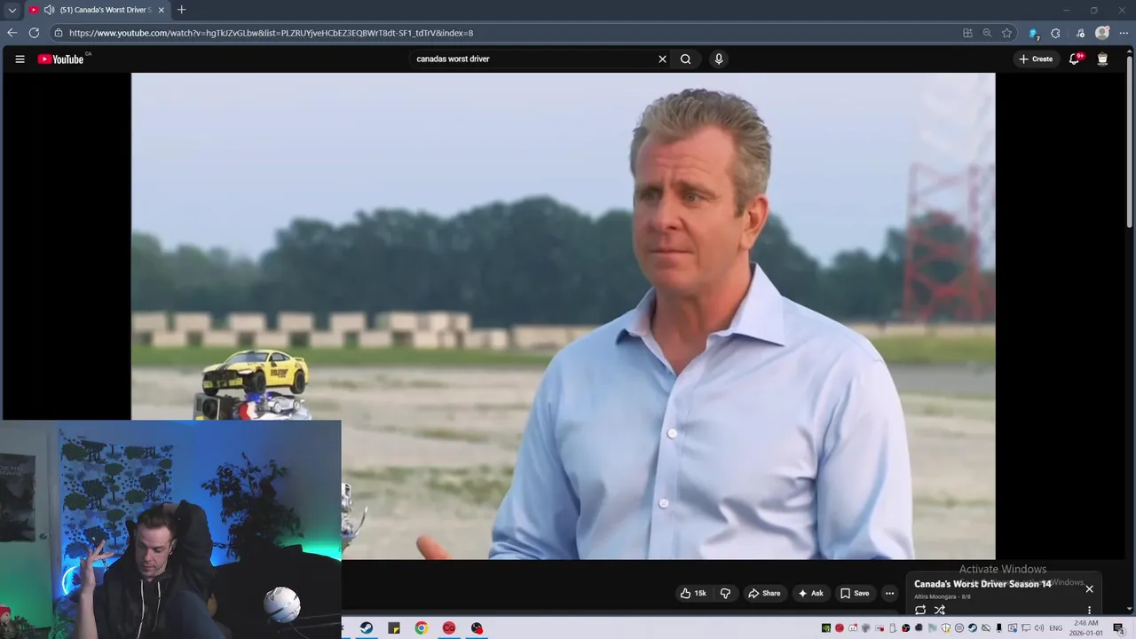View site information icon in address bar
1136x639 pixels.
[59, 33]
